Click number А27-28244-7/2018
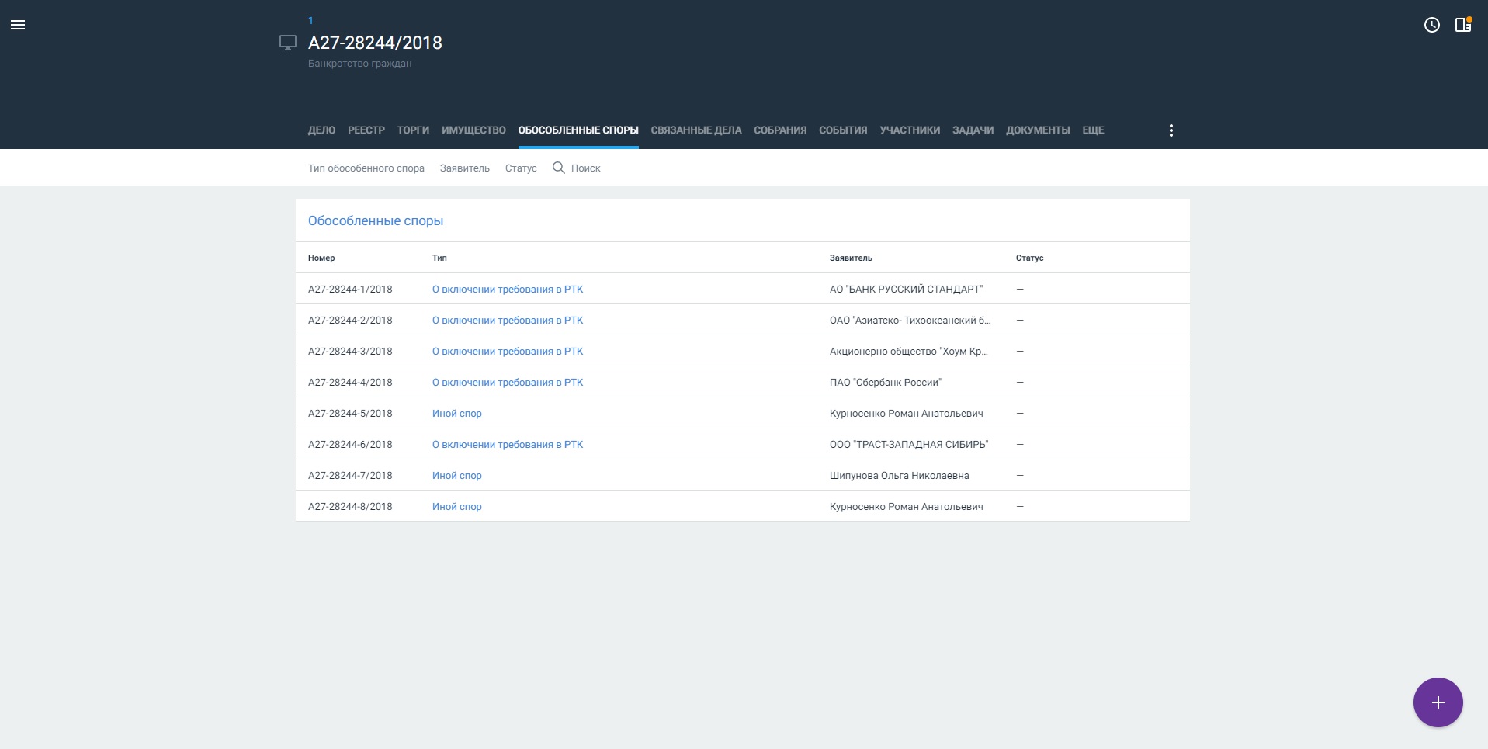This screenshot has width=1488, height=749. (350, 475)
